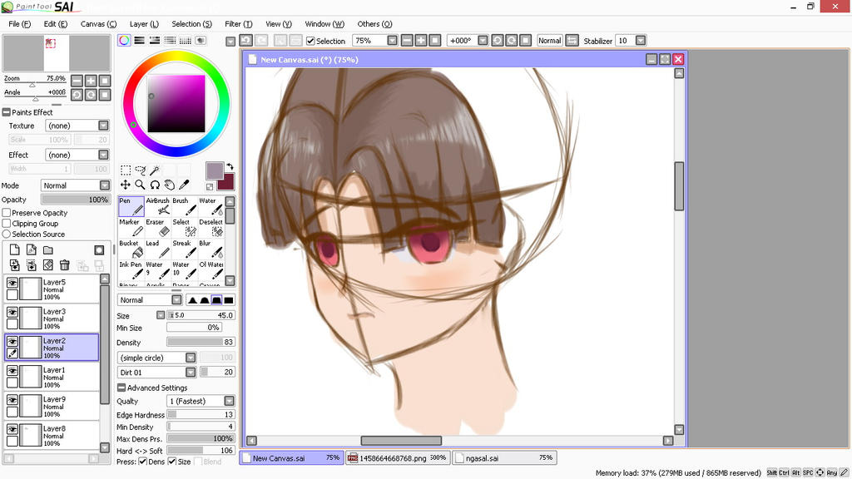Create a new layer set folder
This screenshot has height=479, width=852.
(48, 249)
